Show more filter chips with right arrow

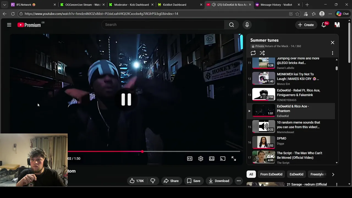click(x=333, y=174)
